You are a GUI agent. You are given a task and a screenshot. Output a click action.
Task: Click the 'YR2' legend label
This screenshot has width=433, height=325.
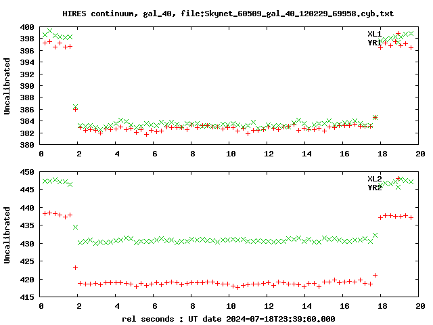click(374, 188)
